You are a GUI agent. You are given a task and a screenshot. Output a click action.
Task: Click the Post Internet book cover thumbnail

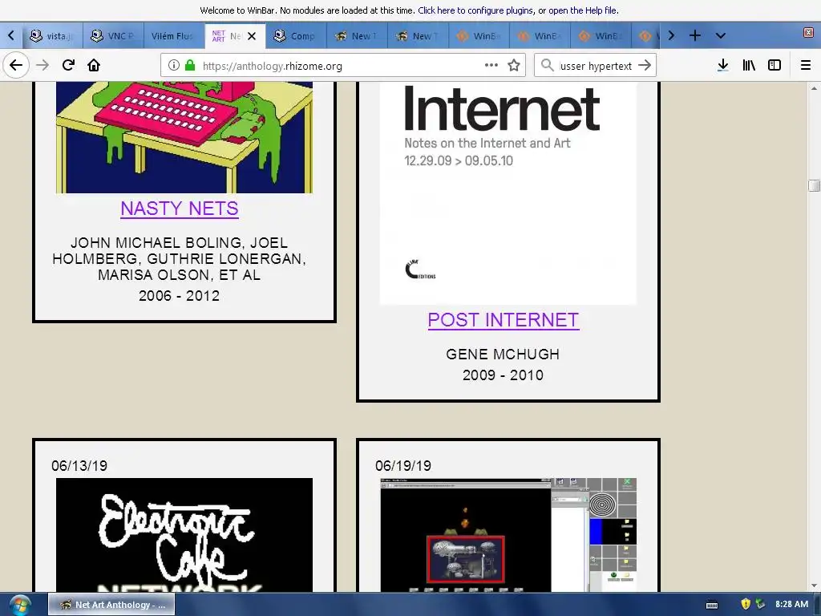(508, 192)
